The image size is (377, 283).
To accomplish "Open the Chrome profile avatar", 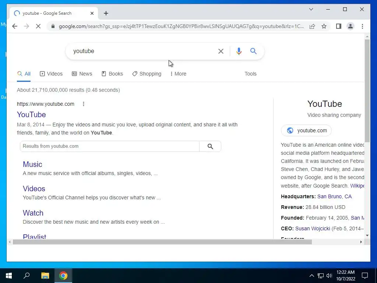I will [x=350, y=26].
